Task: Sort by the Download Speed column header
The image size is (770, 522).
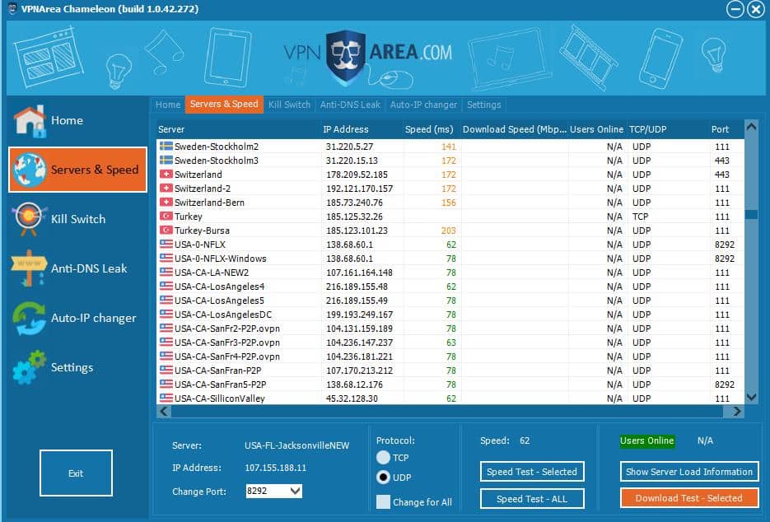Action: [514, 129]
